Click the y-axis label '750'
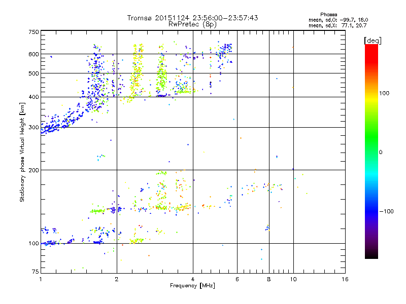Viewport: 406px width, 304px height. pyautogui.click(x=33, y=32)
